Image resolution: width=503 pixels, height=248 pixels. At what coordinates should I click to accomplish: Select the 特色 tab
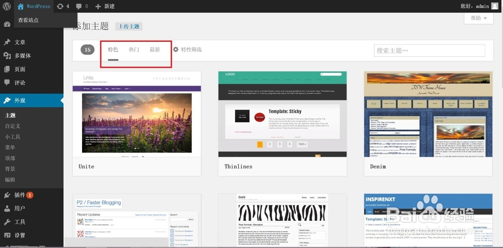click(x=113, y=50)
